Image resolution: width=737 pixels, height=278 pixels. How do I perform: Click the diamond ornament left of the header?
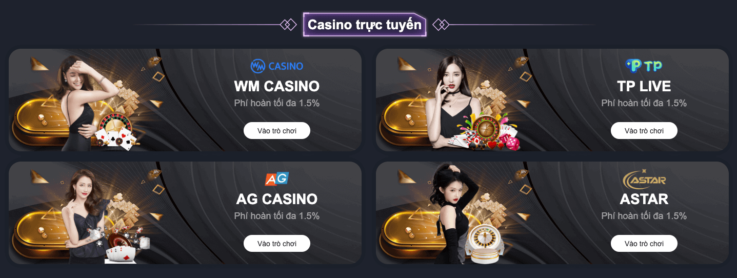click(288, 24)
